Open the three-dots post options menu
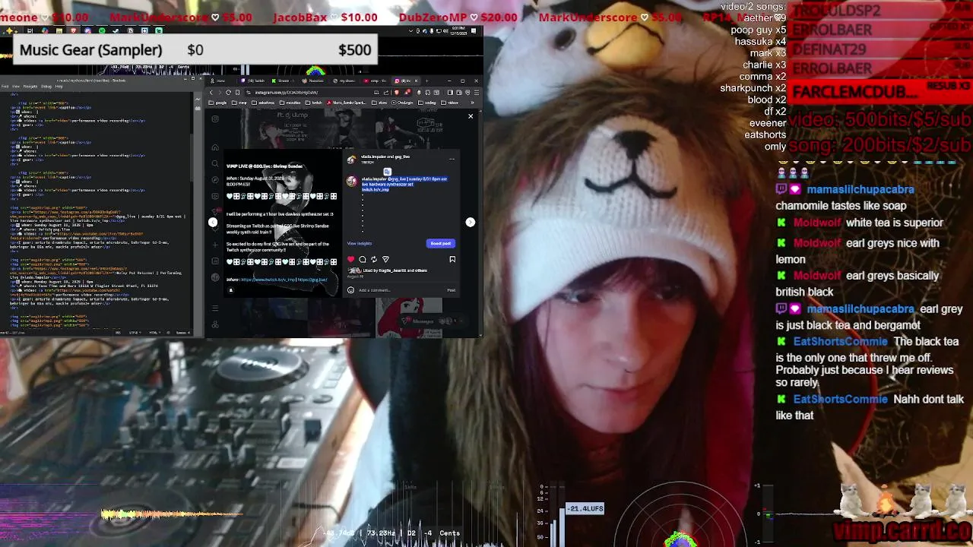973x547 pixels. tap(452, 159)
